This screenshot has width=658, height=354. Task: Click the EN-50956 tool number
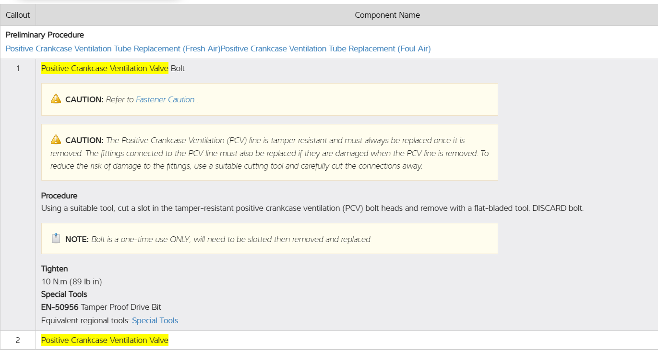pos(60,307)
